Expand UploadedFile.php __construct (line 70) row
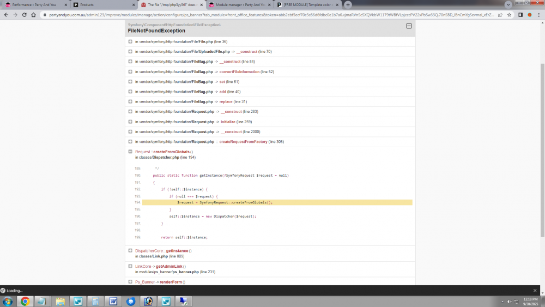The width and height of the screenshot is (545, 307). [x=130, y=51]
